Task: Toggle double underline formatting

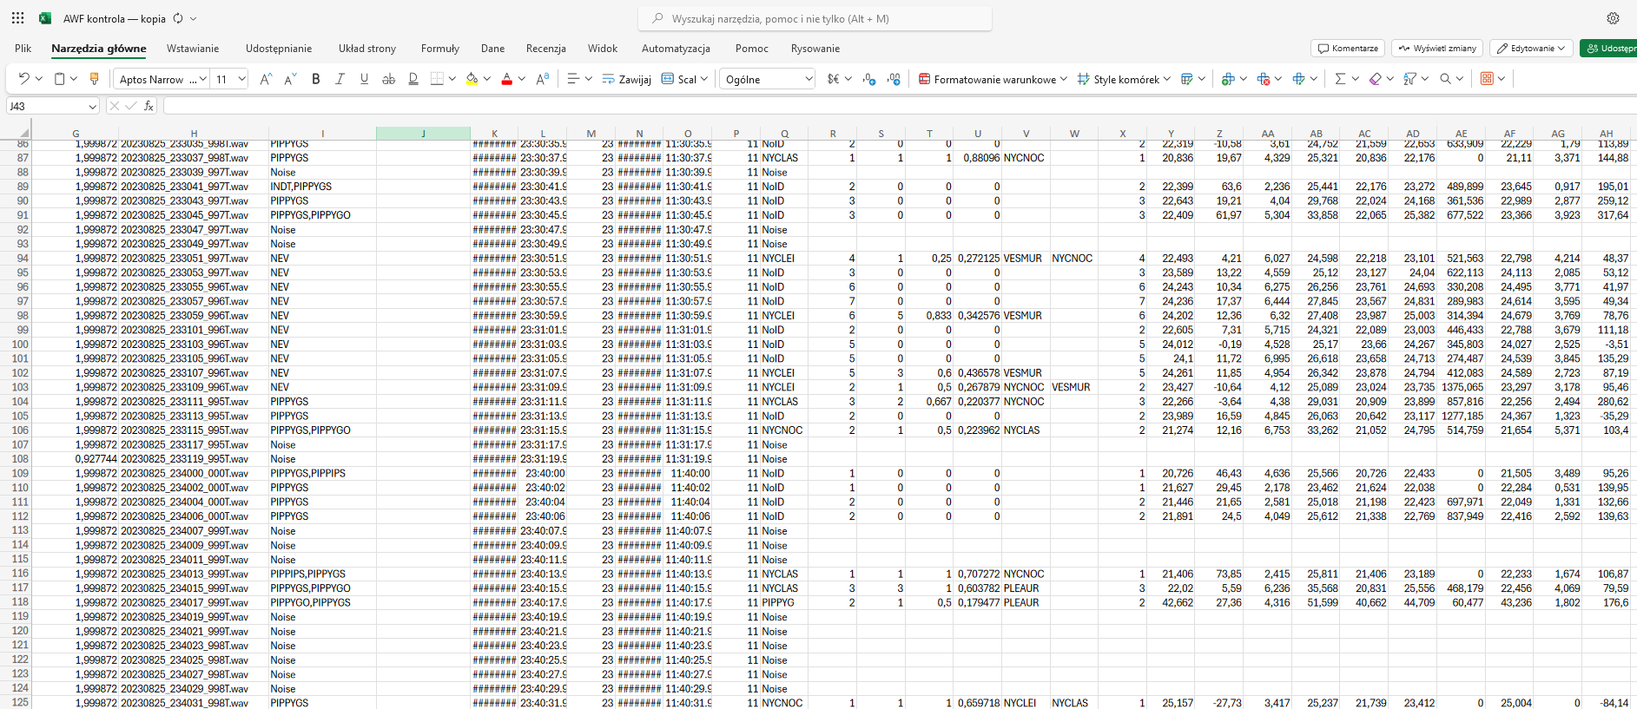Action: [413, 79]
